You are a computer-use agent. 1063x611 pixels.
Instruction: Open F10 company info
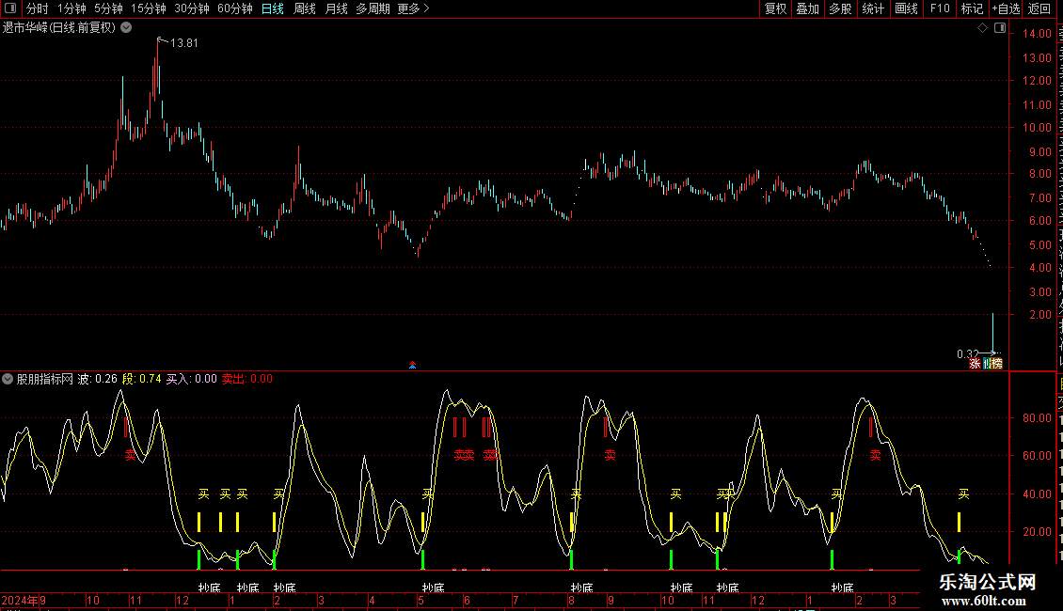click(940, 8)
